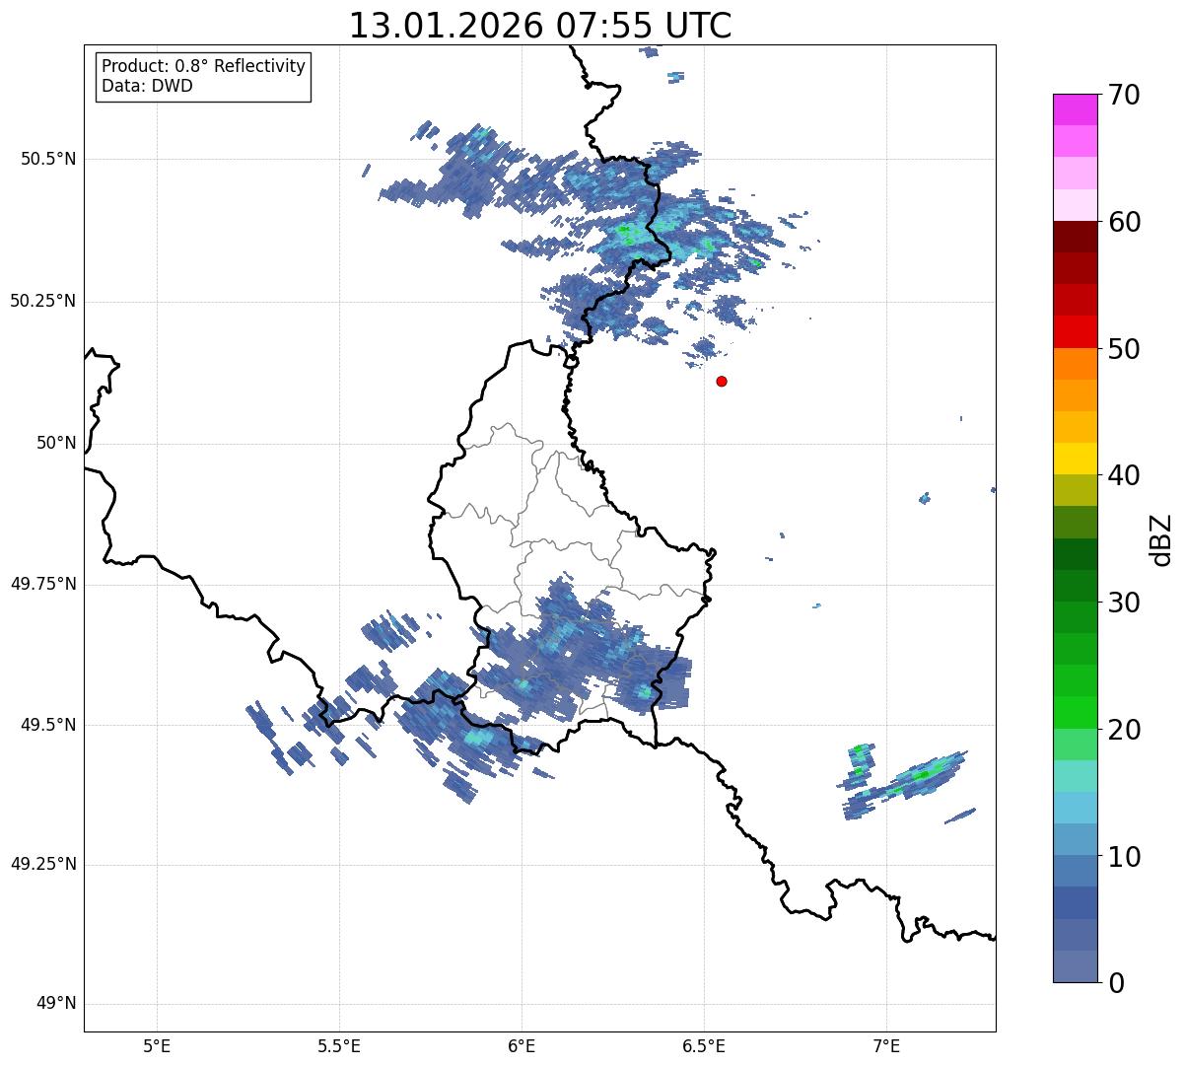Click the bright red colorbar swatch near 50 dBZ
Viewport: 1185px width, 1066px height.
tap(1075, 332)
